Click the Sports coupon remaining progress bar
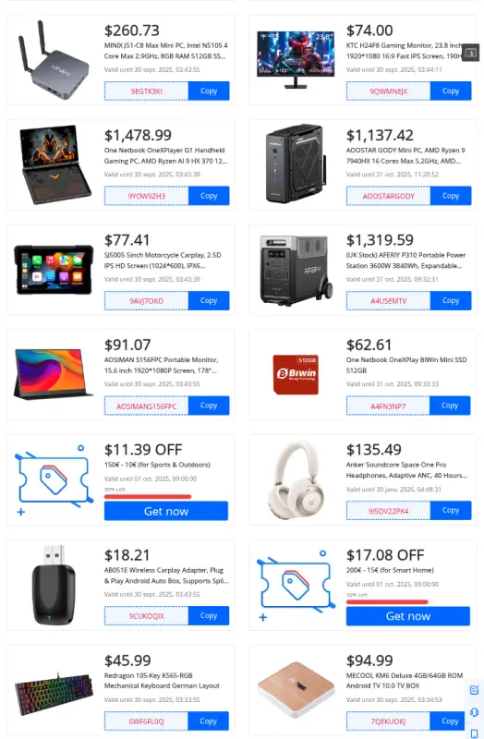The width and height of the screenshot is (484, 739). click(x=148, y=496)
